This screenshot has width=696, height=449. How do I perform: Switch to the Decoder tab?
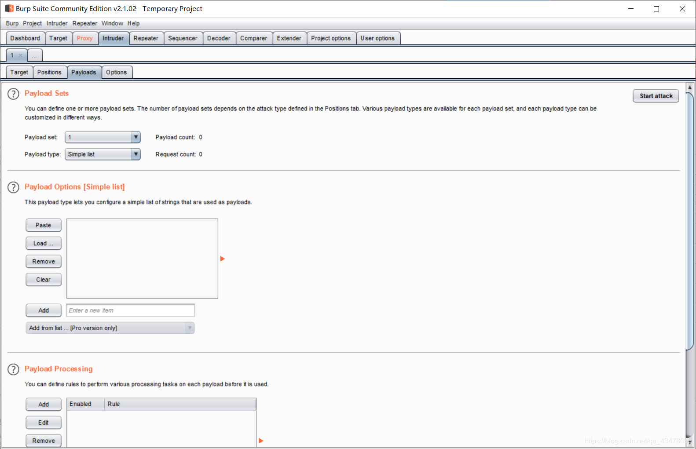pyautogui.click(x=219, y=38)
